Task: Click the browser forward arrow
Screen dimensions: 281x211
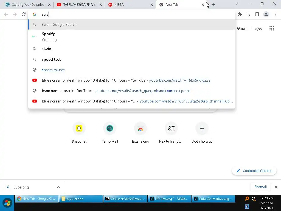Action: (15, 14)
